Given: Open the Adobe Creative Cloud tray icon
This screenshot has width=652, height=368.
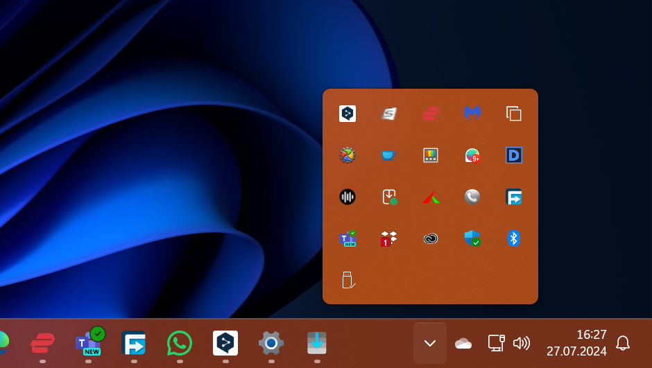Looking at the screenshot, I should pyautogui.click(x=431, y=238).
